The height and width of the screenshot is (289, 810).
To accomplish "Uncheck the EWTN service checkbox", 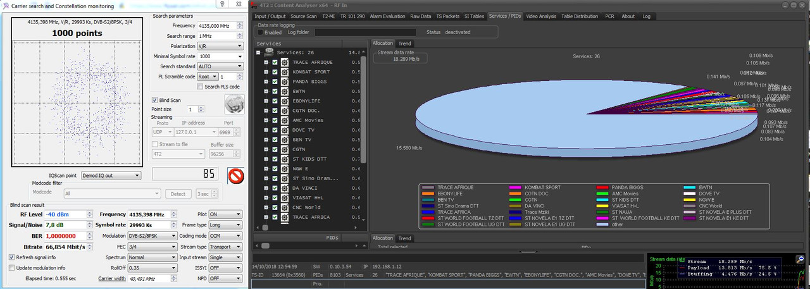I will click(x=275, y=91).
